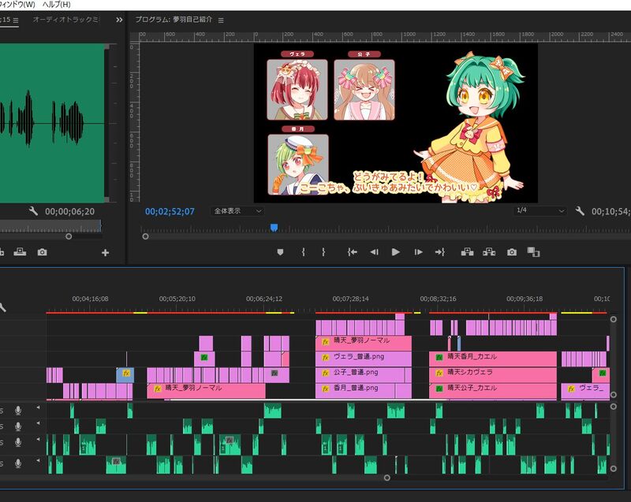Step back one frame
The height and width of the screenshot is (502, 631).
pyautogui.click(x=374, y=252)
